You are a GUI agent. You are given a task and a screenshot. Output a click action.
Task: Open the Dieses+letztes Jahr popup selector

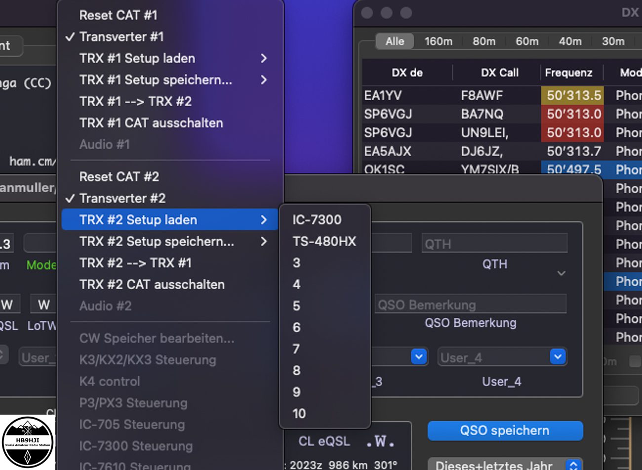click(x=573, y=465)
